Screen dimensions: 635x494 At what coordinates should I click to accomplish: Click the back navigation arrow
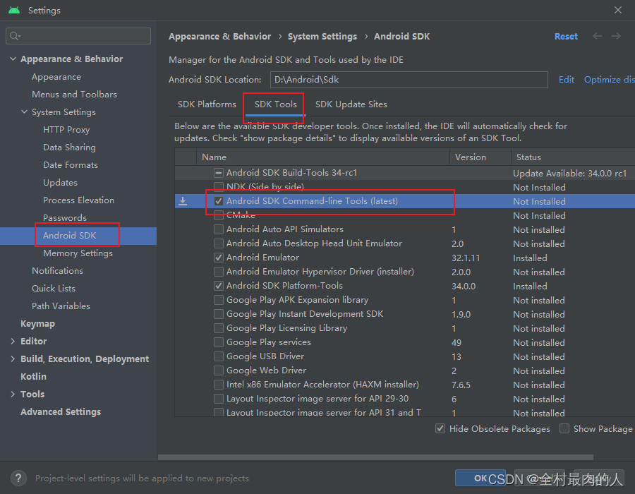(x=597, y=37)
